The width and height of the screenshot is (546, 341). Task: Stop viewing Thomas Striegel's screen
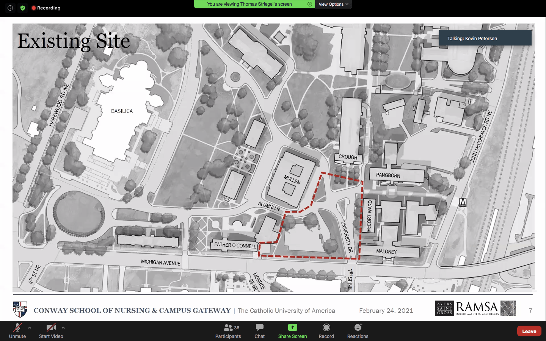click(x=310, y=4)
